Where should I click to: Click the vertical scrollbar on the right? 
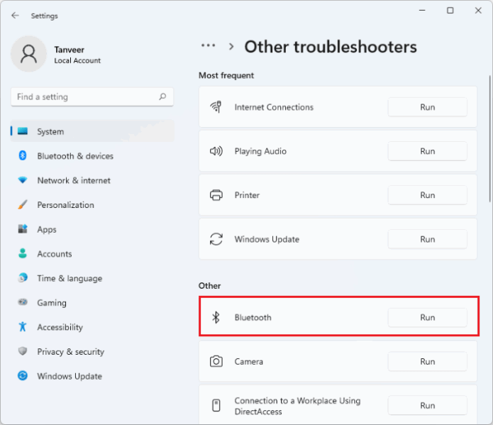tap(490, 138)
